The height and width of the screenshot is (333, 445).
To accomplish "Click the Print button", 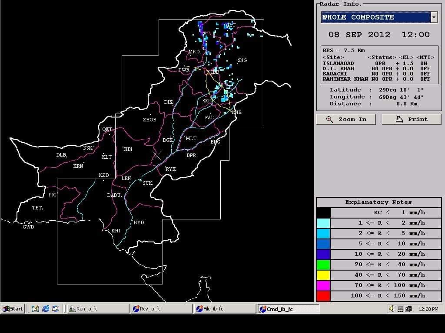I will click(412, 119).
